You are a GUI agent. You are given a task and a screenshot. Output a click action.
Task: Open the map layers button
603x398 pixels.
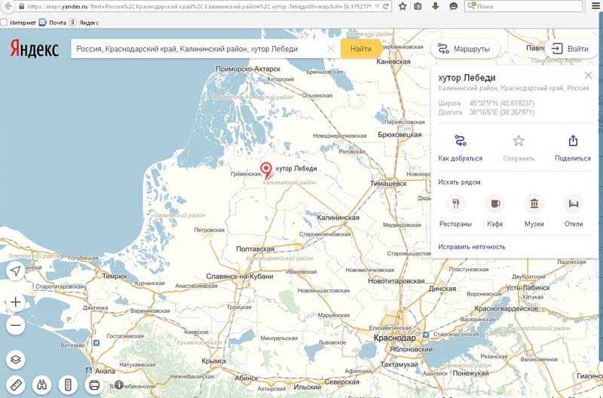coord(15,360)
